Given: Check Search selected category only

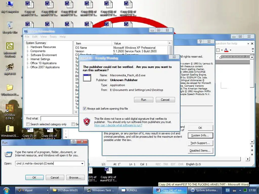Looking at the screenshot, I should point(28,124).
